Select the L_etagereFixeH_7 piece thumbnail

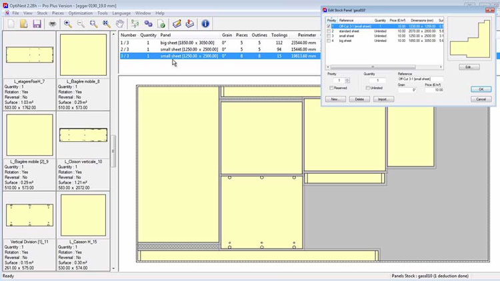29,55
